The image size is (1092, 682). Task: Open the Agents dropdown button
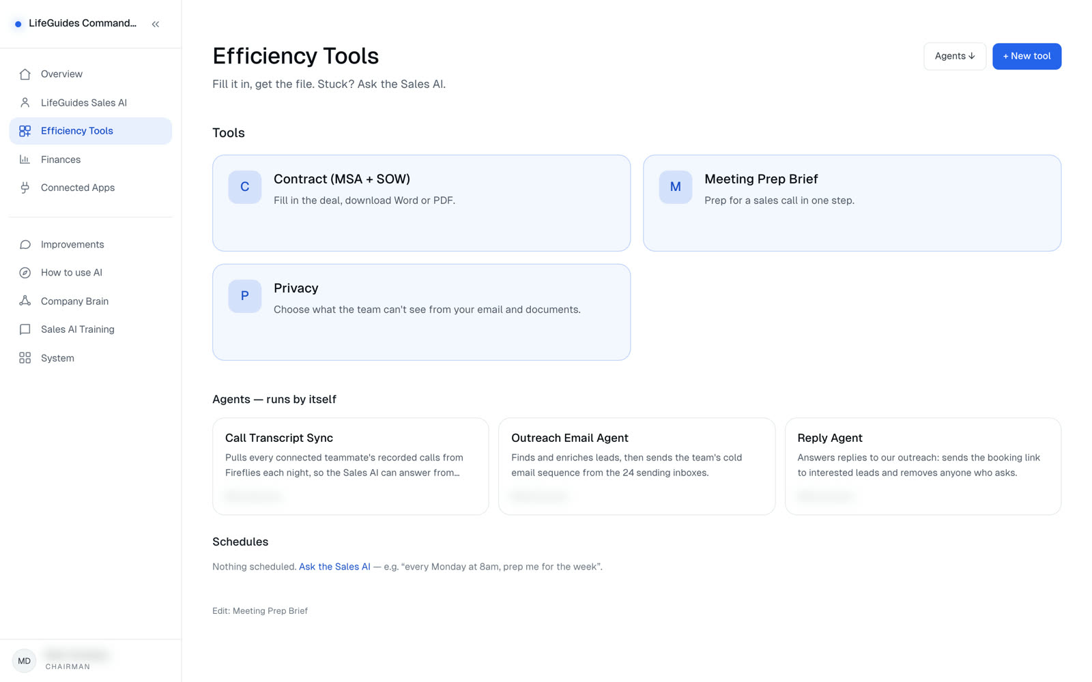pos(955,57)
